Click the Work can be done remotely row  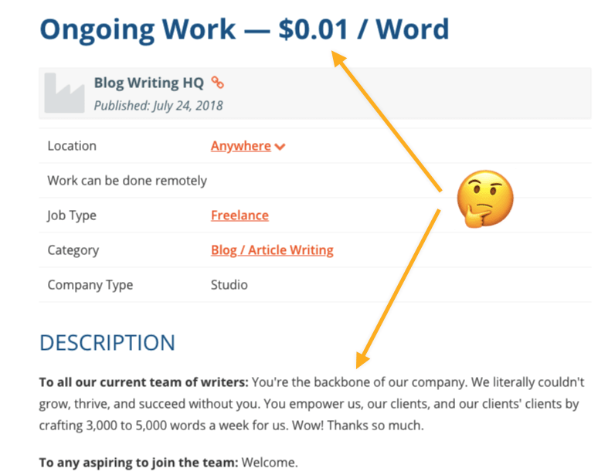pyautogui.click(x=127, y=181)
